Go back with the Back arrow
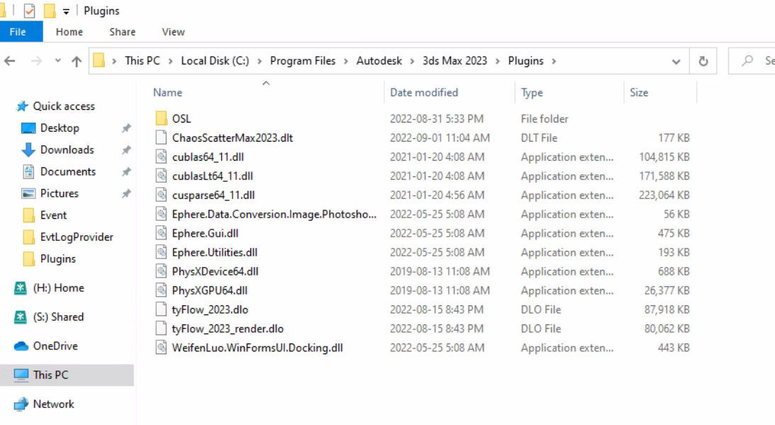775x425 pixels. (10, 61)
